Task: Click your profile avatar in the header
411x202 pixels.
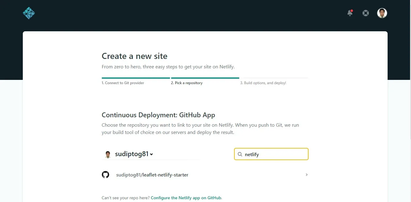Action: click(x=382, y=13)
